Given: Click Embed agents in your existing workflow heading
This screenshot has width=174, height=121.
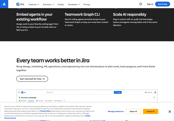Looking at the screenshot, I should coord(35,17).
